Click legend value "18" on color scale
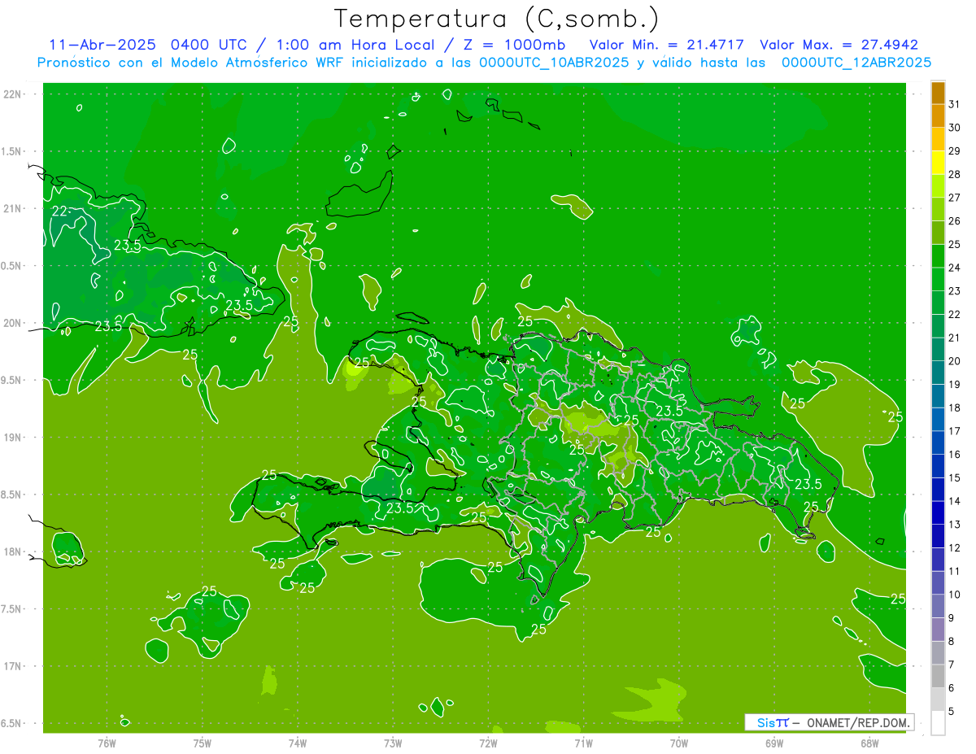 (x=954, y=408)
